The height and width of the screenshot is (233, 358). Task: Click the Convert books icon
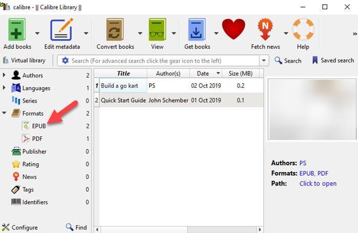(115, 30)
